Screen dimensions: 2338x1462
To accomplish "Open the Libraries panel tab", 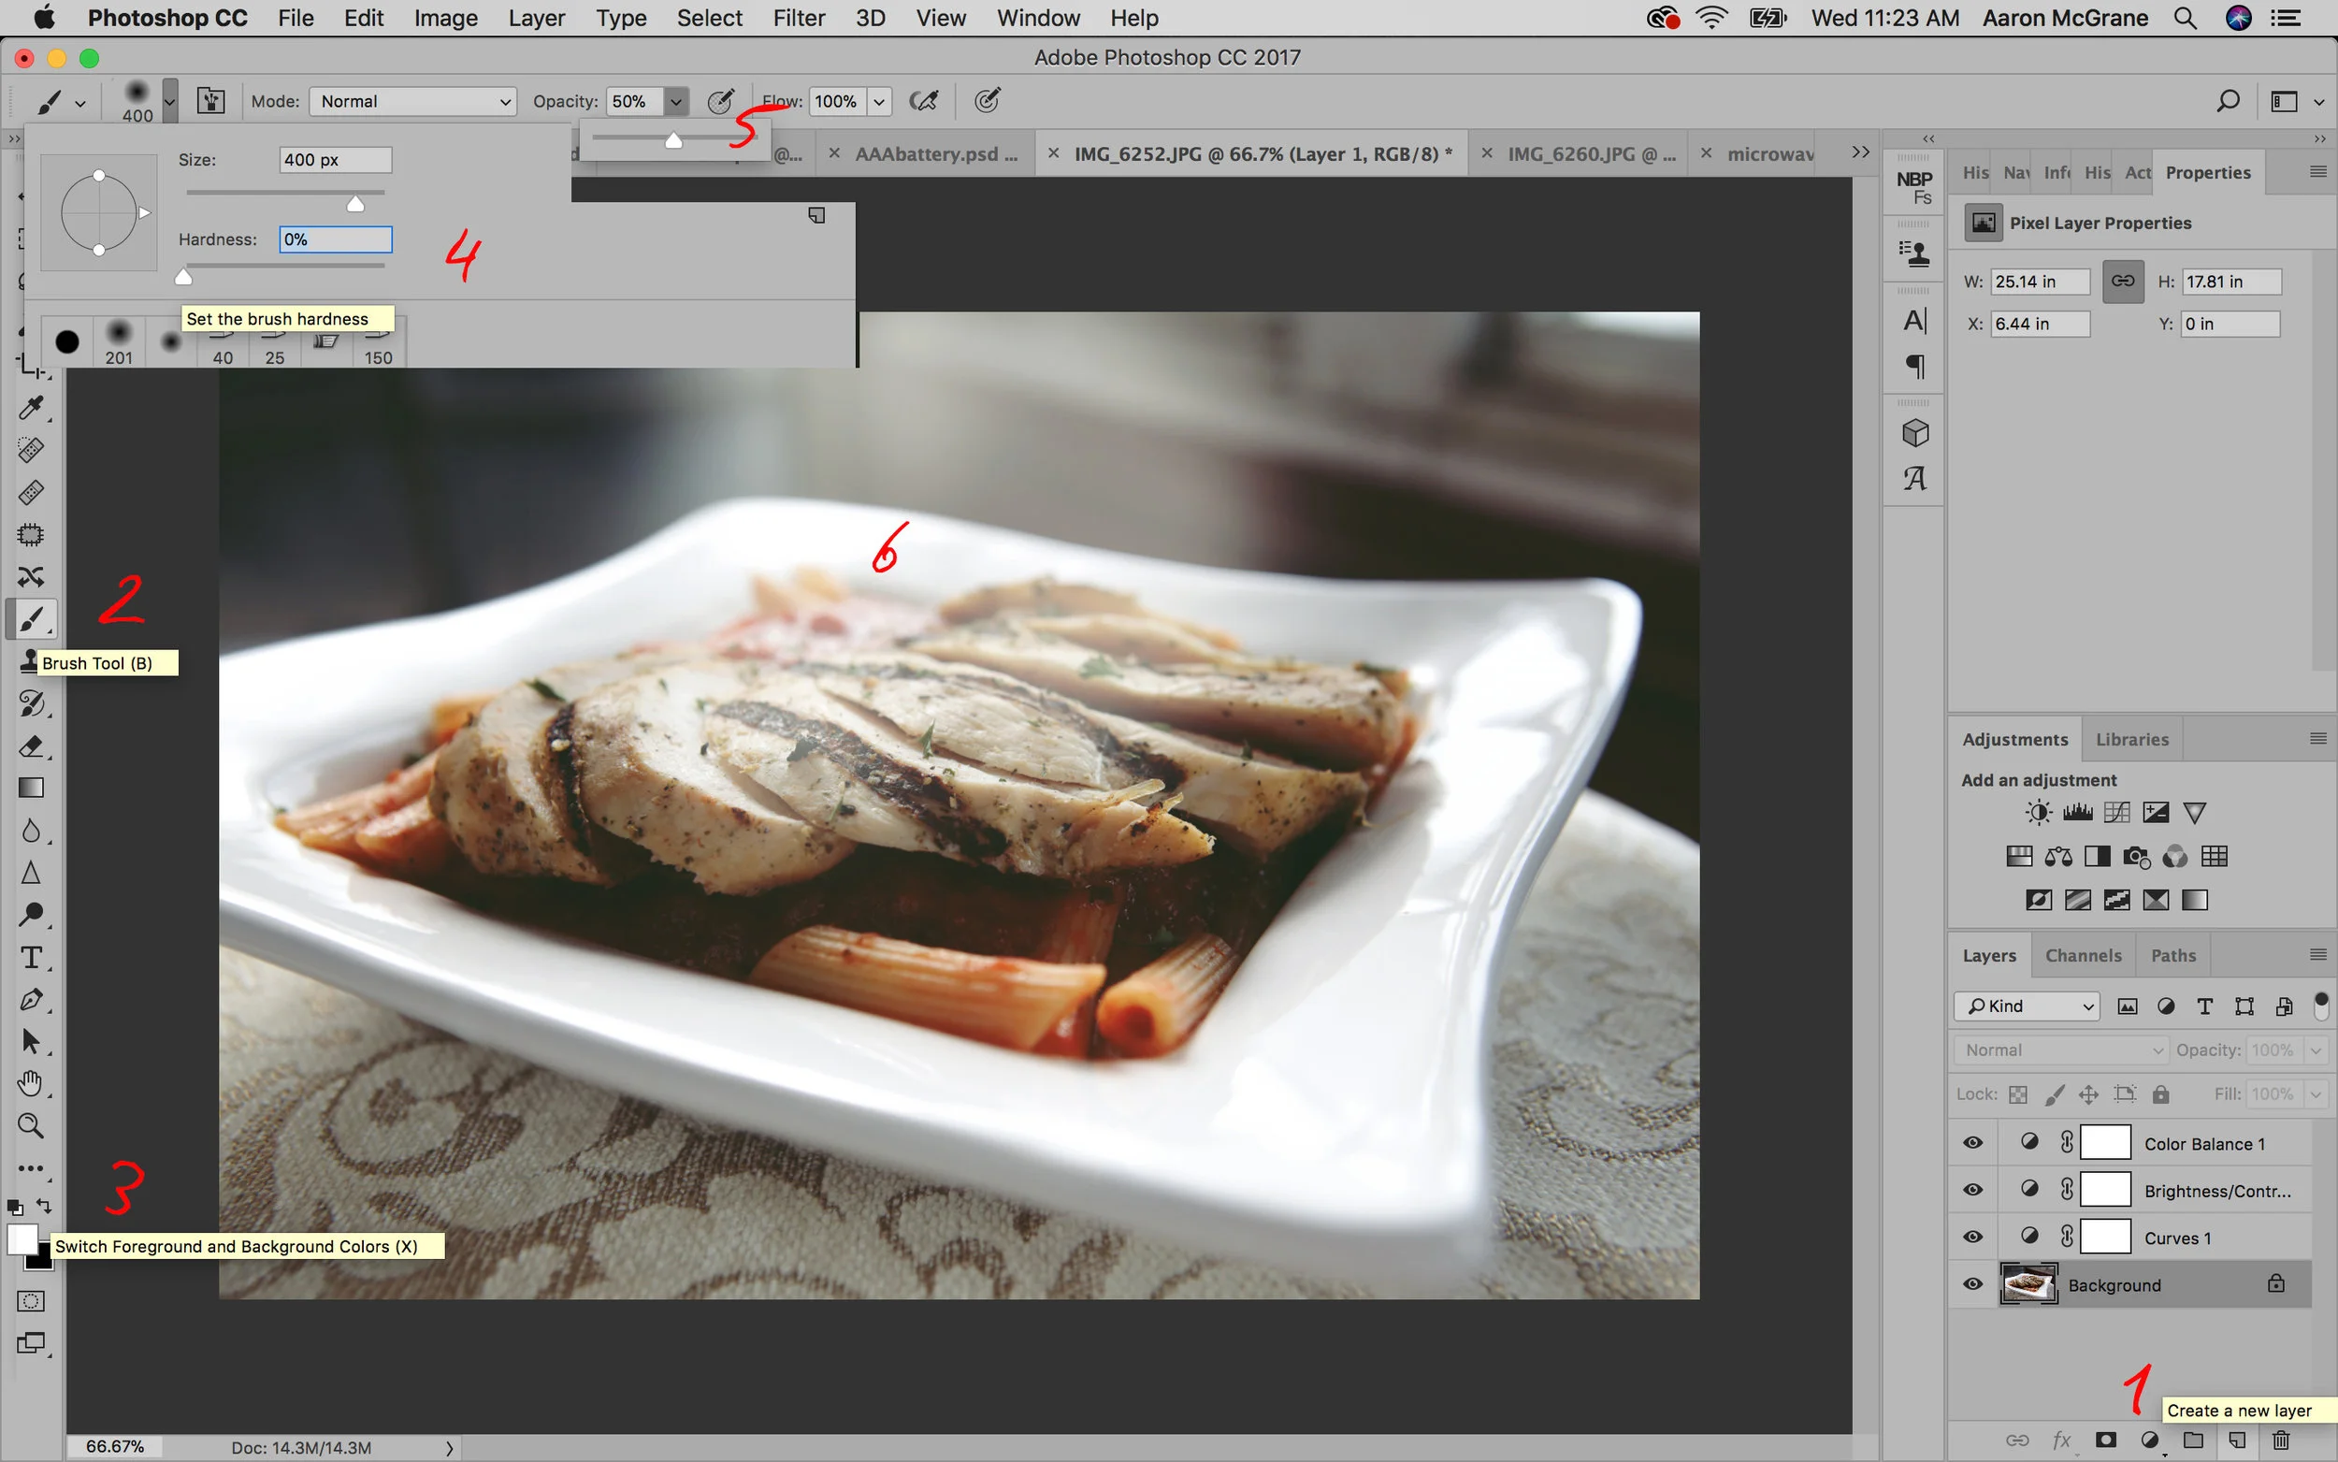I will [2131, 740].
